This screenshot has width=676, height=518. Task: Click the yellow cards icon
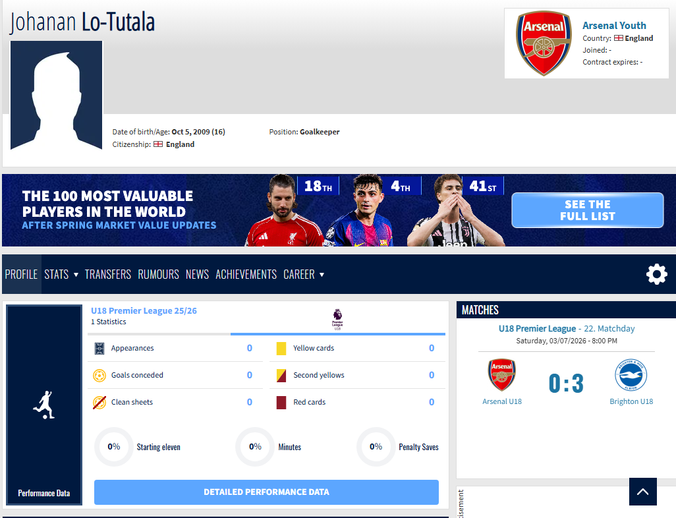point(281,349)
